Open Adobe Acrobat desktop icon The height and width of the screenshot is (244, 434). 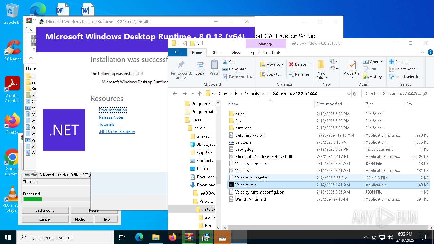[12, 89]
